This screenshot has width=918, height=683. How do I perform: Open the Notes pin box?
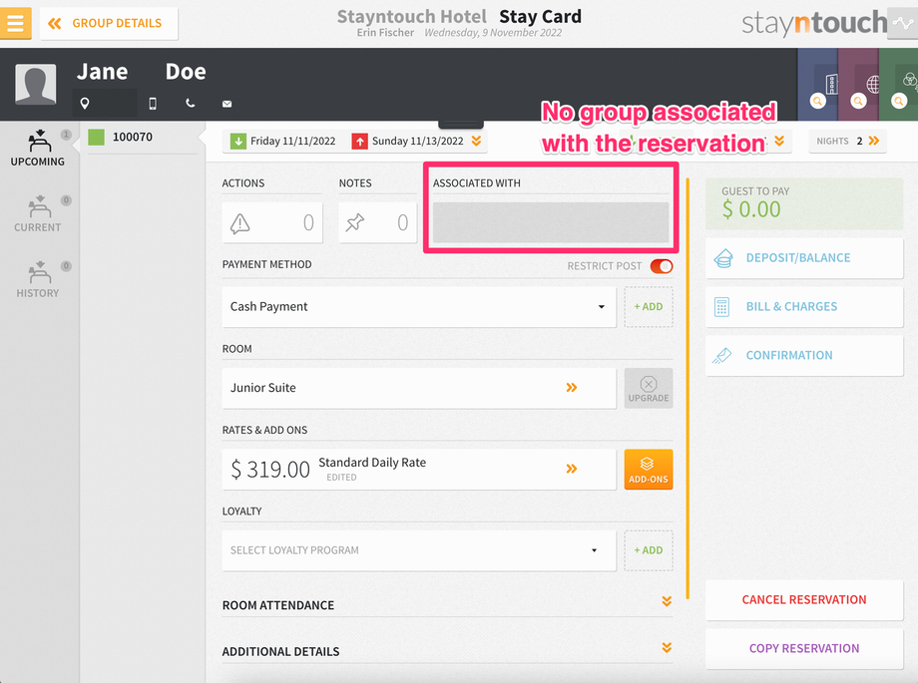click(x=377, y=222)
